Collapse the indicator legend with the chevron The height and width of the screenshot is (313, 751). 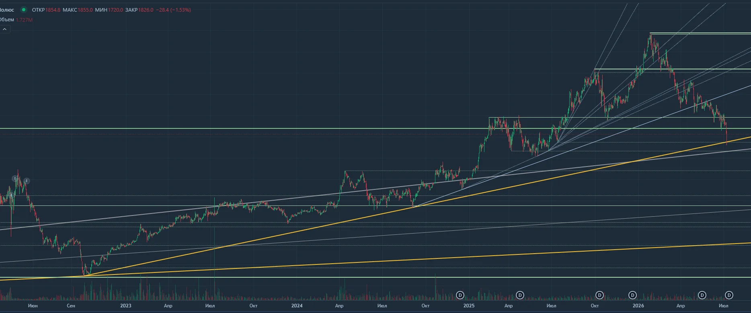coord(5,29)
